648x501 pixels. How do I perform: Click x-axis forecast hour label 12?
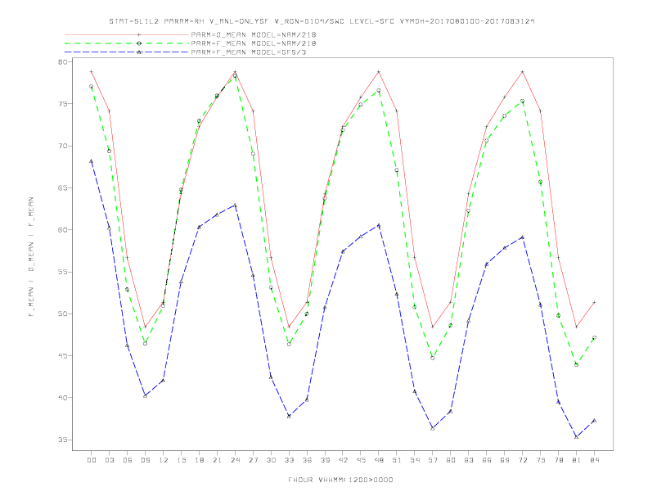[164, 460]
